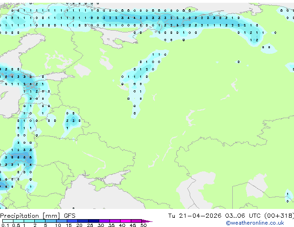294x227 pixels.
Task: Click the '0.1' legend label
Action: tap(5, 225)
